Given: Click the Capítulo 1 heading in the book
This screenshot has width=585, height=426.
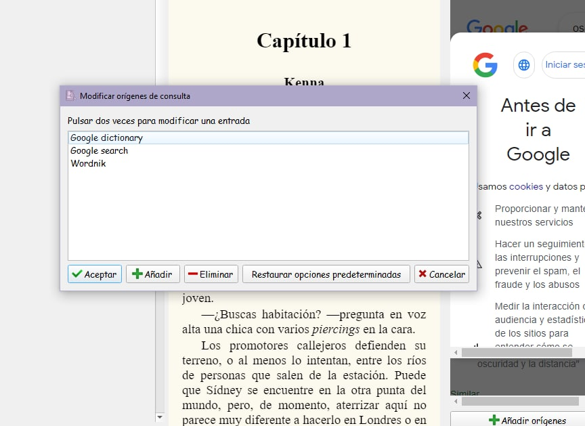Looking at the screenshot, I should point(303,41).
